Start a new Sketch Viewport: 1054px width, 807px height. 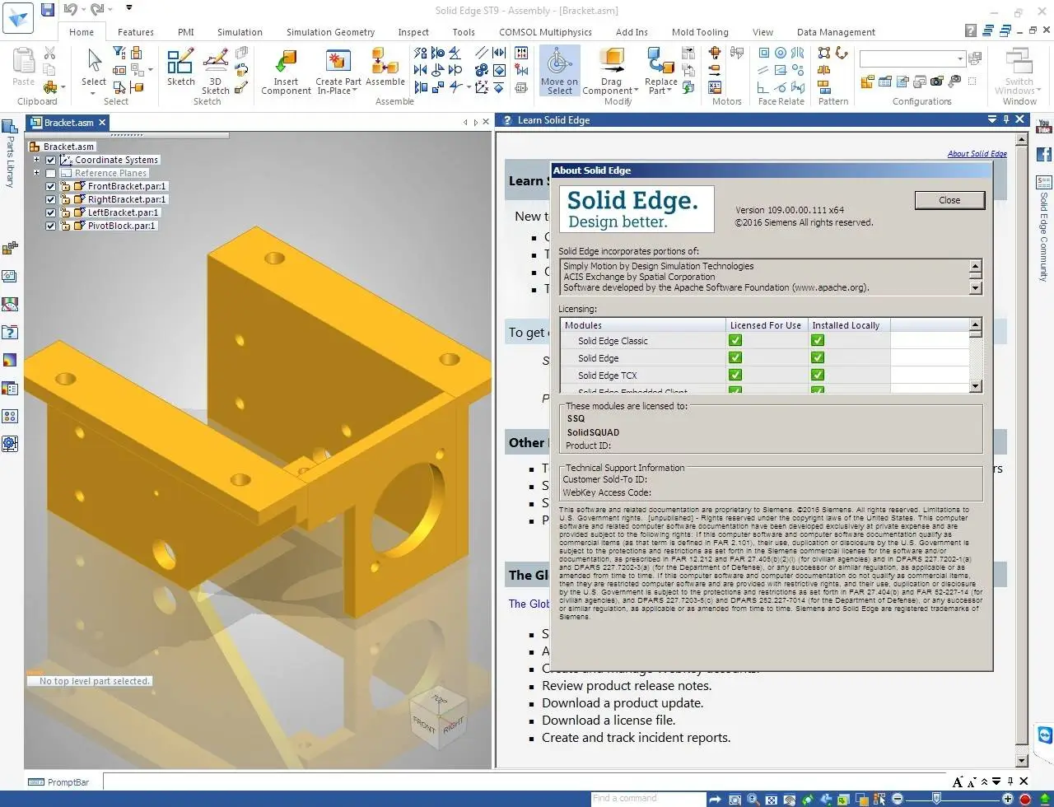[180, 67]
